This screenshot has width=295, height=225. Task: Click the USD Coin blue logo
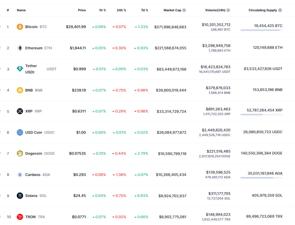[20, 132]
